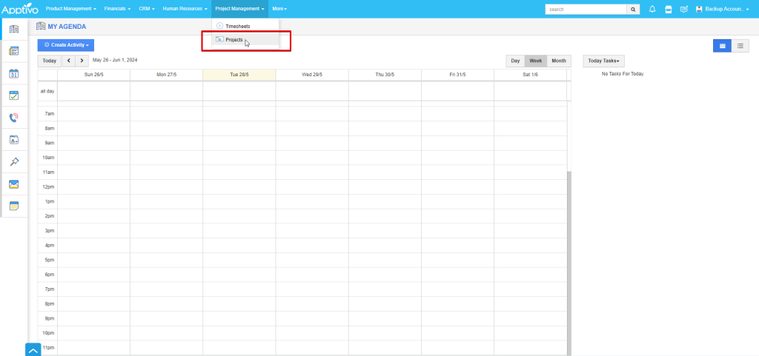759x356 pixels.
Task: Click the search magnifier button
Action: click(x=633, y=9)
